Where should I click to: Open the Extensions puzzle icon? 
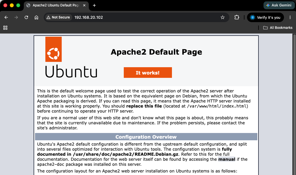[x=237, y=17]
